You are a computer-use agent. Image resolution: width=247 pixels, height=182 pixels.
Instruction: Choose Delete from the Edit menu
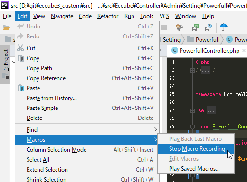[x=87, y=118]
